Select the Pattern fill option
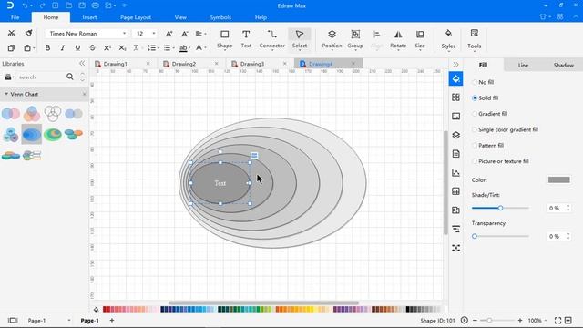This screenshot has height=328, width=583. pos(487,146)
